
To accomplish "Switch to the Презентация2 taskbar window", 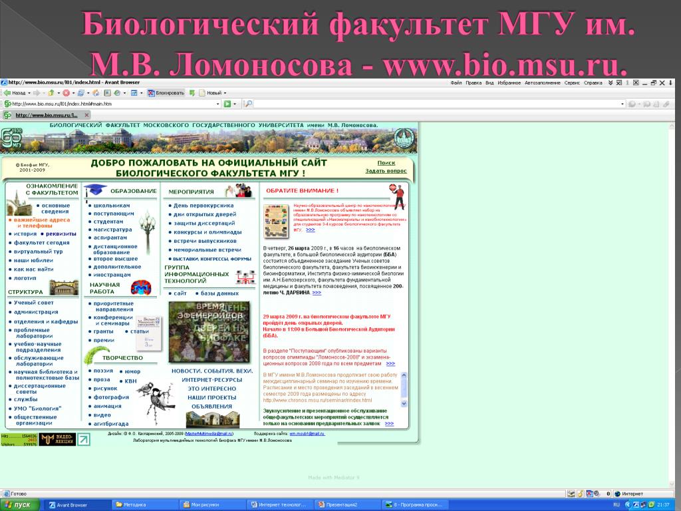I will point(348,505).
